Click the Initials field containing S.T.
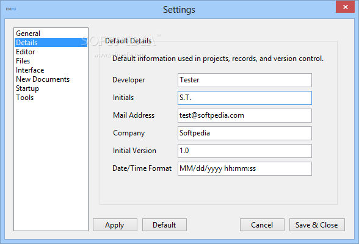This screenshot has height=244, width=359. point(244,98)
